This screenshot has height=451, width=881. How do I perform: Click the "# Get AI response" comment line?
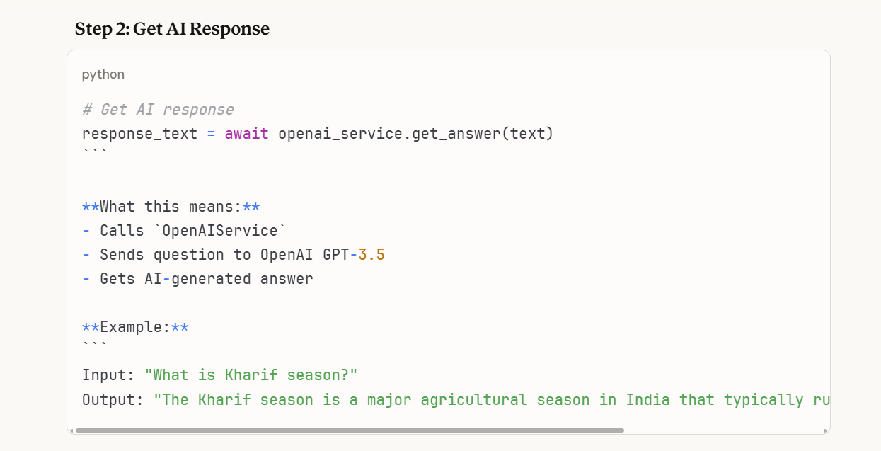click(158, 110)
